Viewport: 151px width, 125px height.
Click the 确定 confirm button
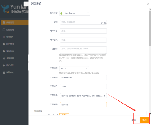144,120
